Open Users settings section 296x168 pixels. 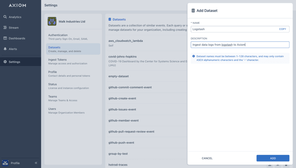pyautogui.click(x=73, y=111)
